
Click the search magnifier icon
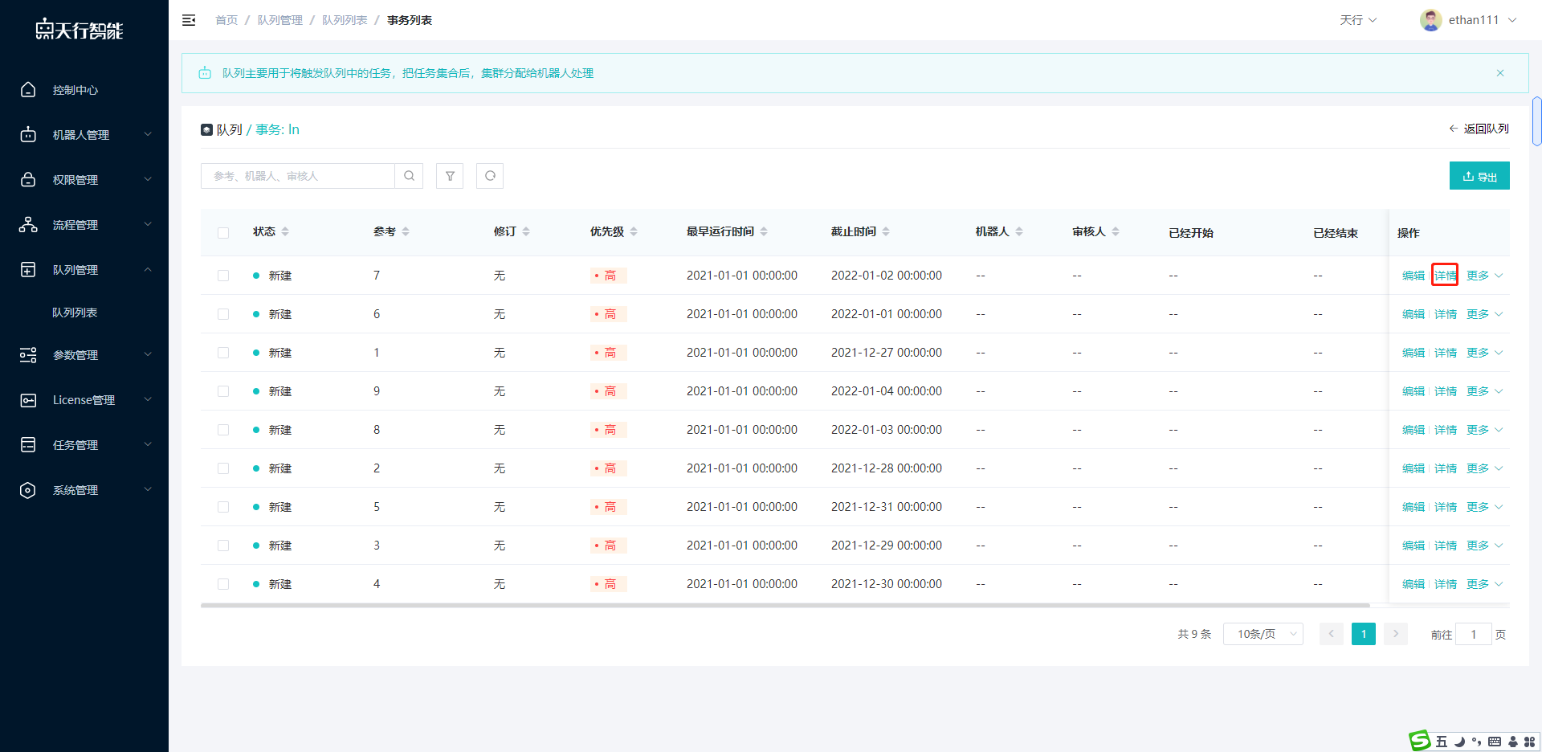coord(409,176)
